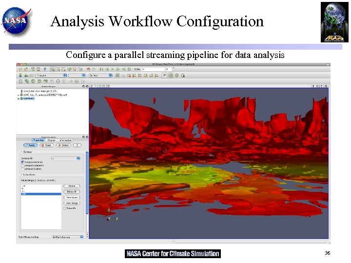Click the Delete button beside Reset
The width and height of the screenshot is (351, 263).
63,145
